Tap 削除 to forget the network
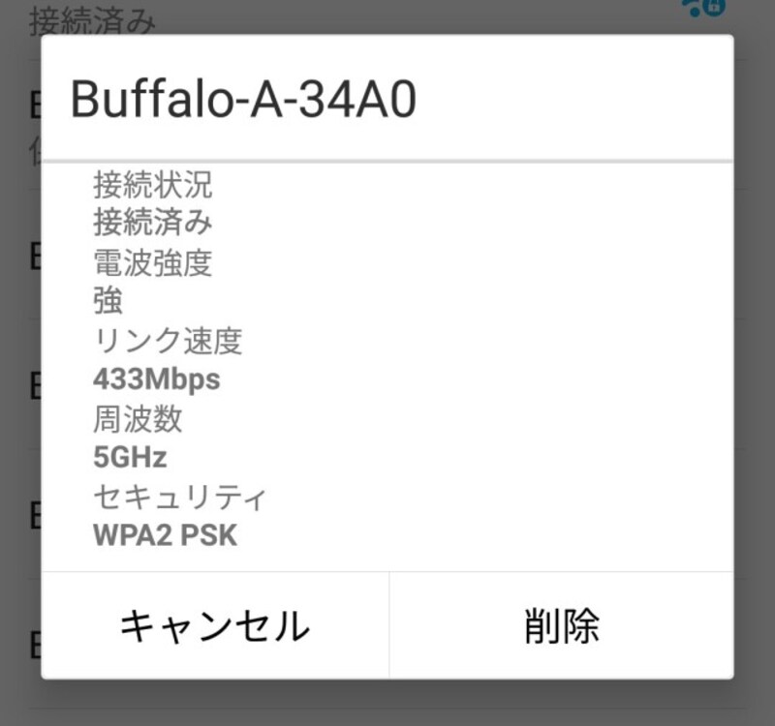This screenshot has width=775, height=726. (561, 625)
